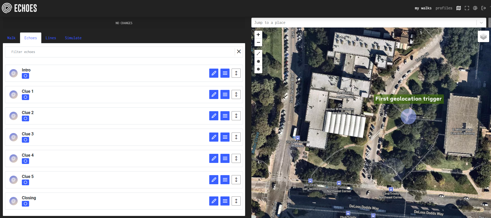Zoom in on the map
This screenshot has width=491, height=218.
(258, 35)
